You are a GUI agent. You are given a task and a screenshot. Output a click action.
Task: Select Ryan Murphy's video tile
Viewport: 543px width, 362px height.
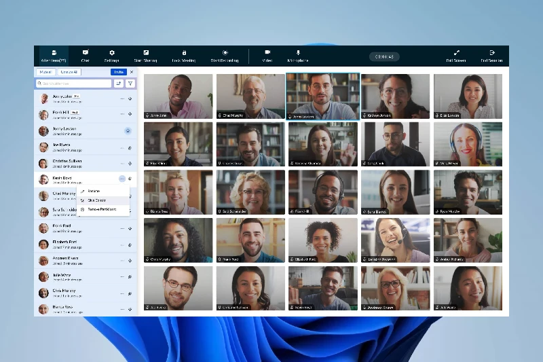click(468, 192)
